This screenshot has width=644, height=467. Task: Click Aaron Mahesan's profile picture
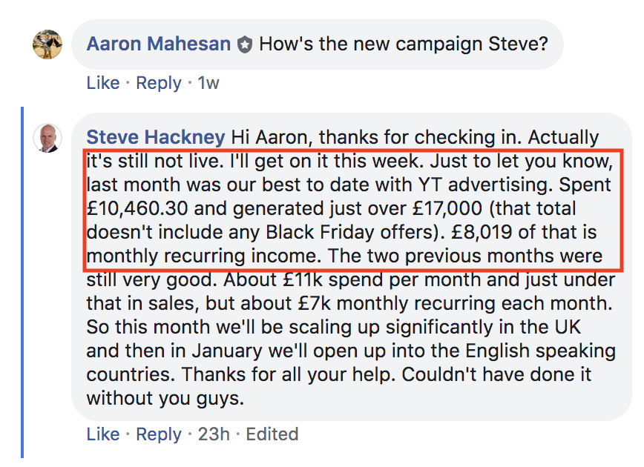47,44
